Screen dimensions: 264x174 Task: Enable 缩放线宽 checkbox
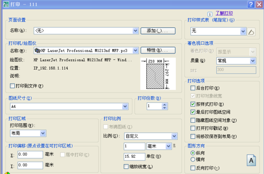point(126,167)
